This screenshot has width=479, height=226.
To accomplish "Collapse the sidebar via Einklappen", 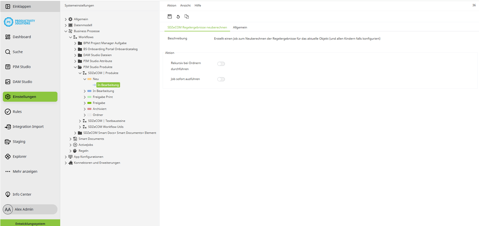I will [x=21, y=6].
